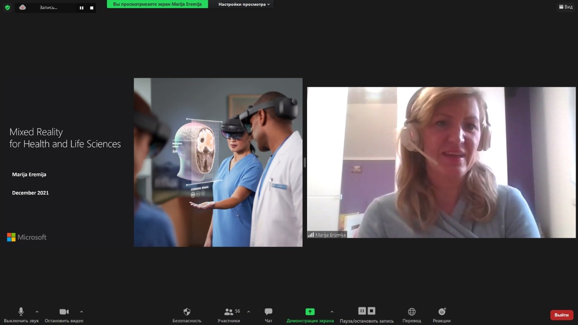
Task: Turn off camera with Остановить видео
Action: coord(64,312)
